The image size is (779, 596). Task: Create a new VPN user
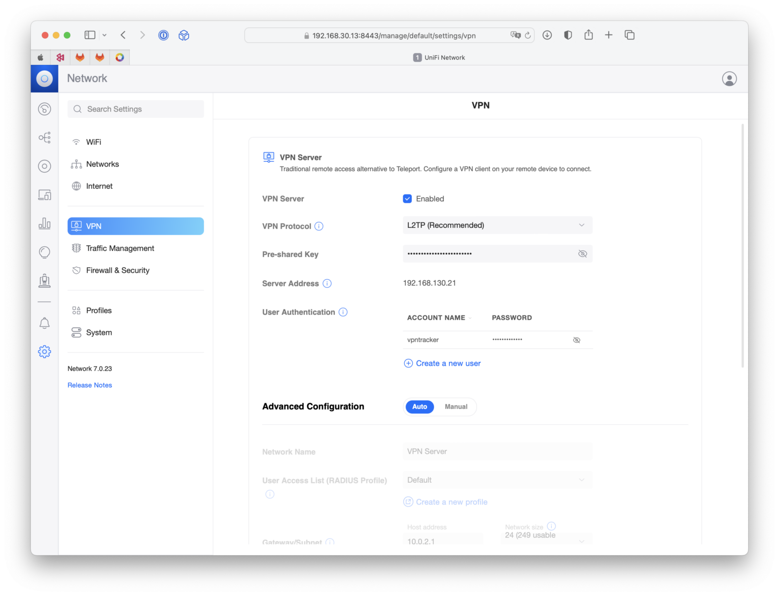point(442,363)
